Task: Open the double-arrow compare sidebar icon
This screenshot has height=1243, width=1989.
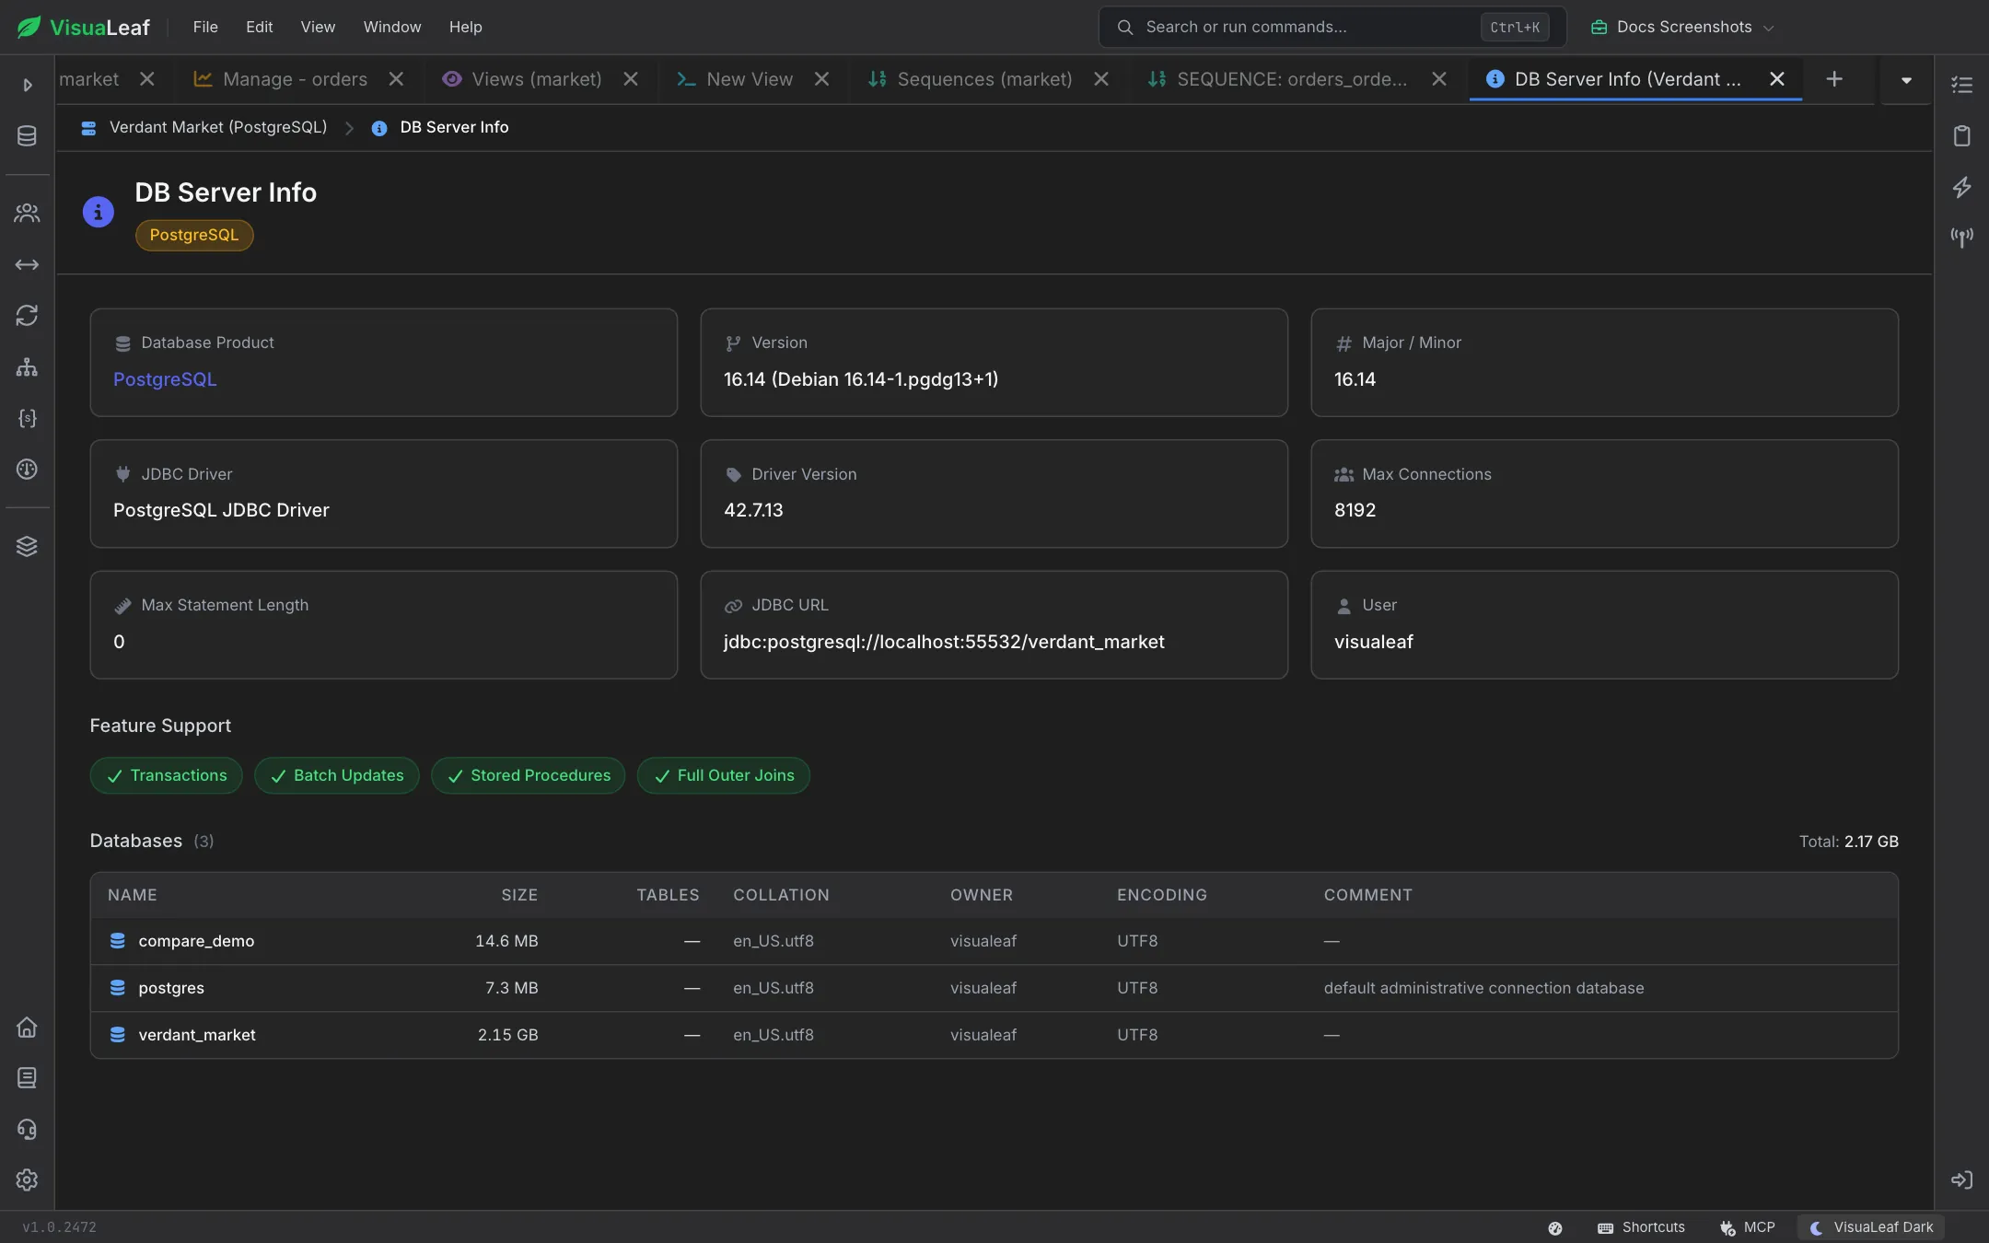Action: 27,265
